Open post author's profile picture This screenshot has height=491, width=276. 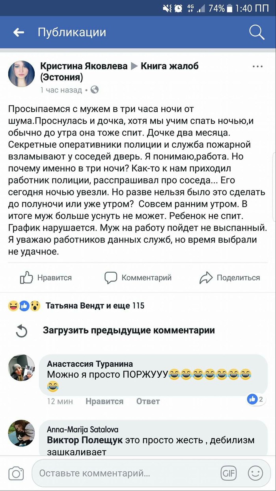coord(22,74)
